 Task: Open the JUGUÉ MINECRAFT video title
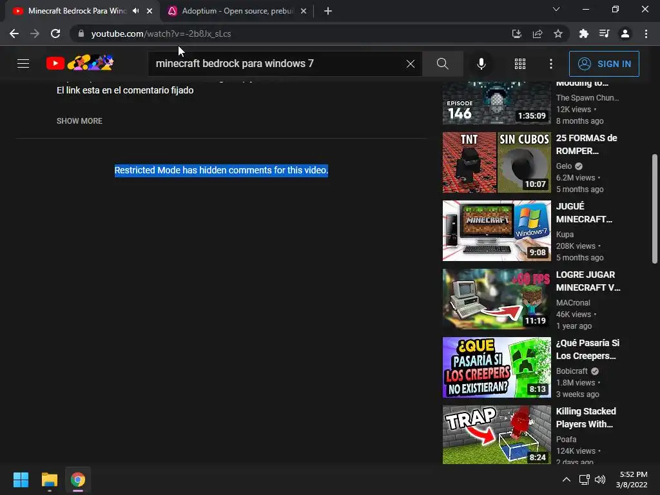[584, 213]
